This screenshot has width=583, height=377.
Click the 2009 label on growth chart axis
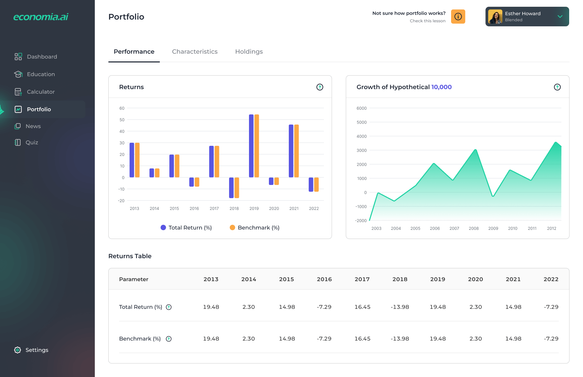pos(493,228)
